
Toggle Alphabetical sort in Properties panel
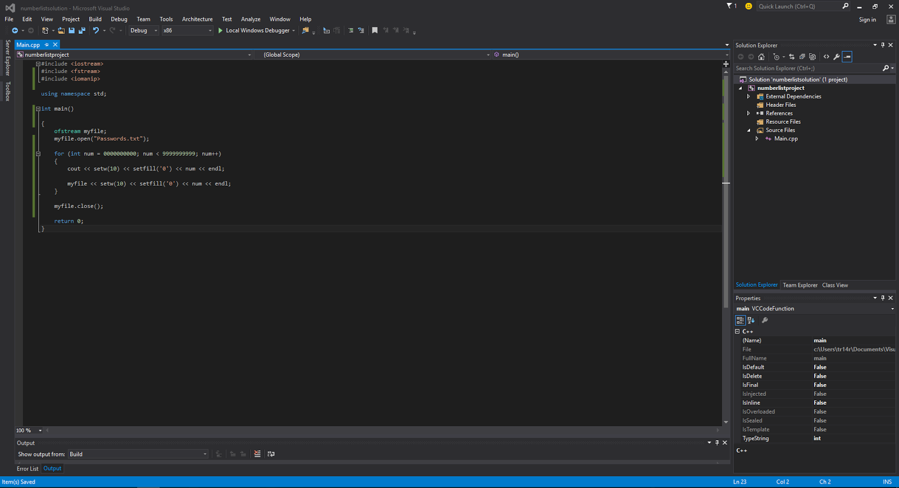(x=751, y=320)
